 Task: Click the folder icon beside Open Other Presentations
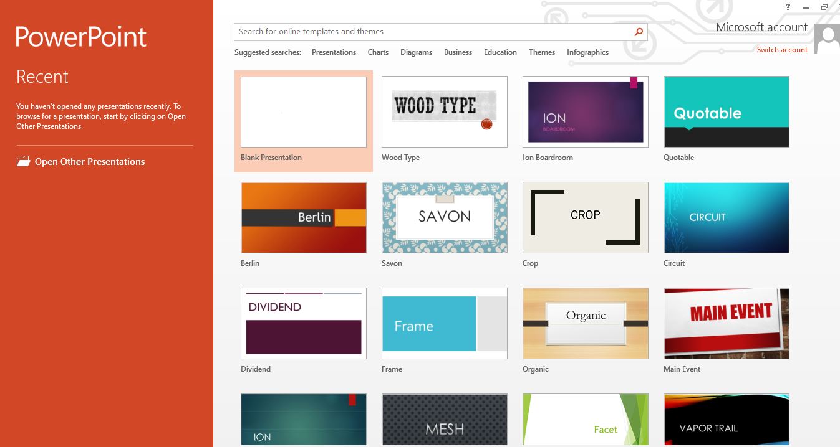23,162
